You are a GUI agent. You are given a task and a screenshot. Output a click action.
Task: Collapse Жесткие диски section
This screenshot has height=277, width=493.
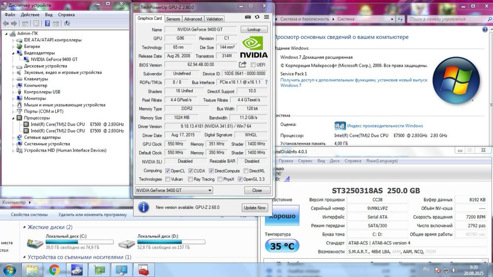(x=24, y=227)
